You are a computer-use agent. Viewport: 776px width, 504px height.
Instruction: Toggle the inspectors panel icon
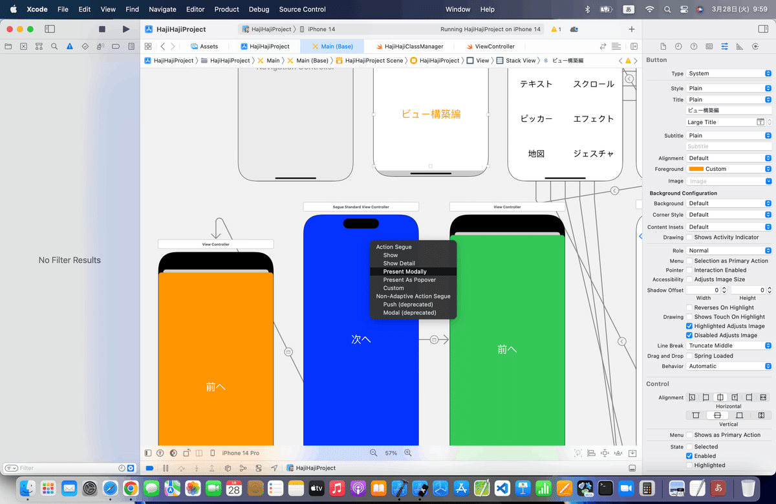(x=763, y=29)
